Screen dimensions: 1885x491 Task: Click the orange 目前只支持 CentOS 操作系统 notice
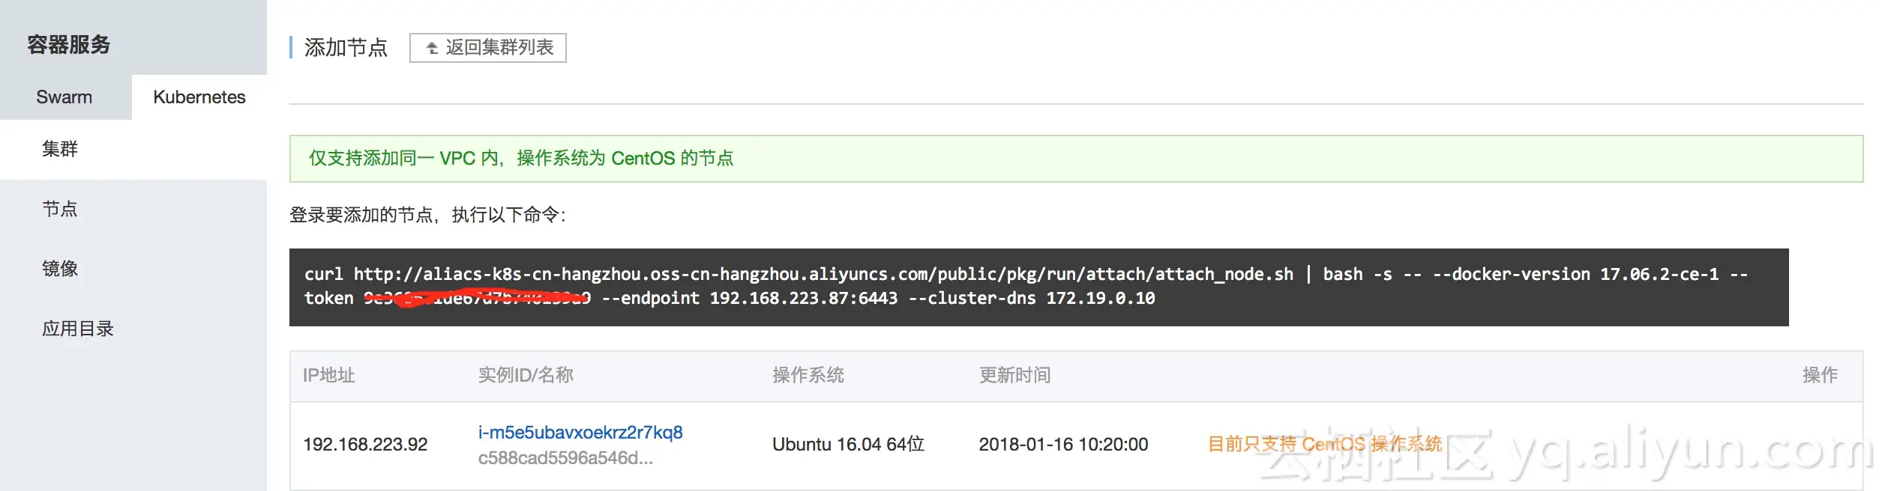click(1324, 444)
